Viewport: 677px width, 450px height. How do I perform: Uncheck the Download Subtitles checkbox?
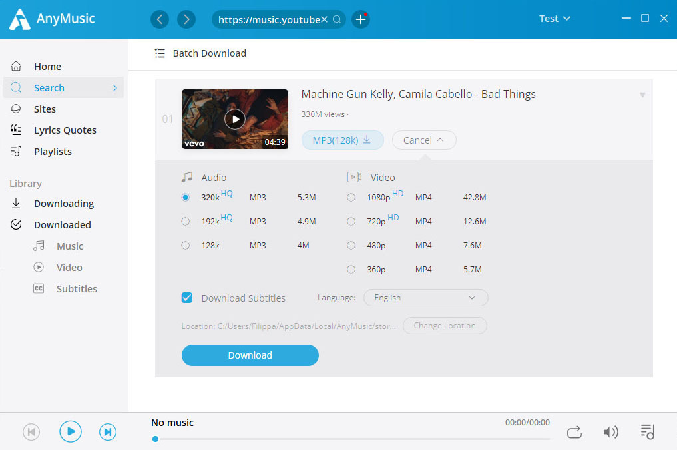pyautogui.click(x=187, y=298)
